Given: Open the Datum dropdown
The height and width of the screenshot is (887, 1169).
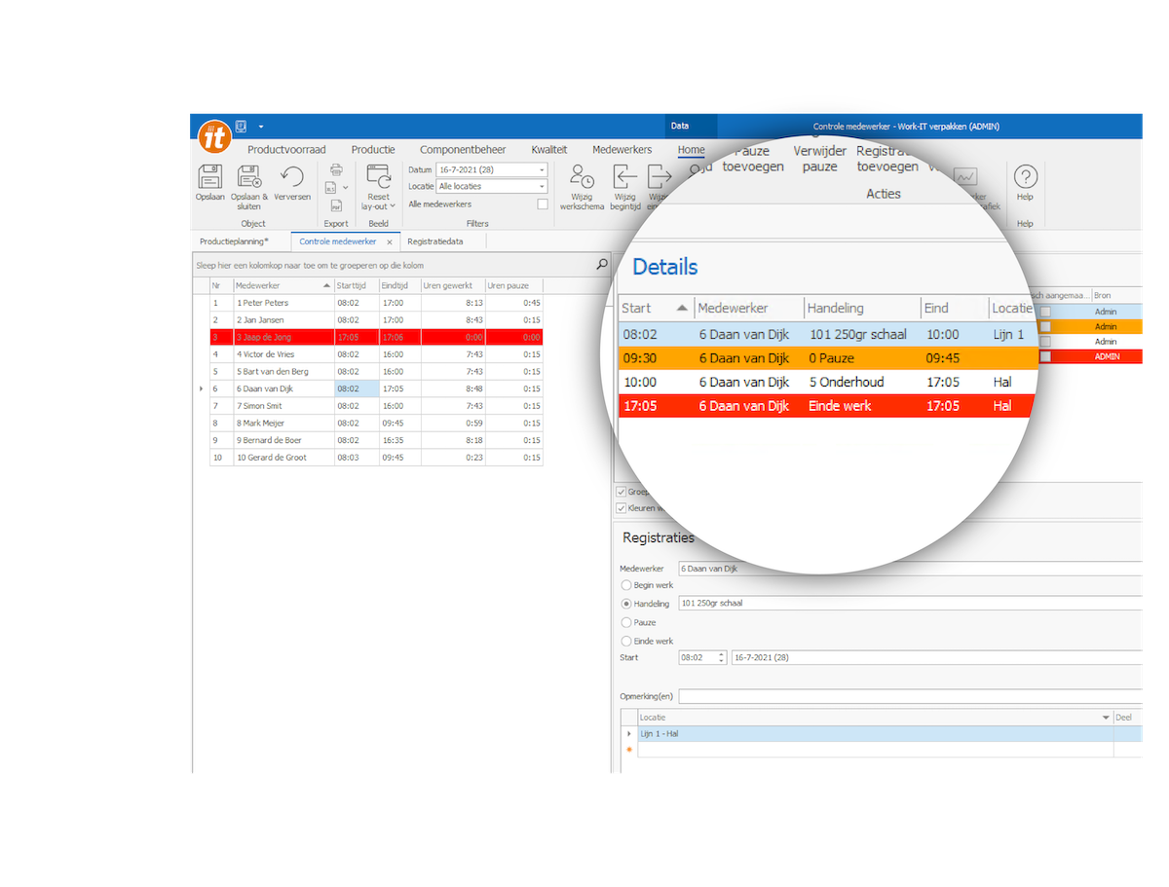Looking at the screenshot, I should coord(542,169).
